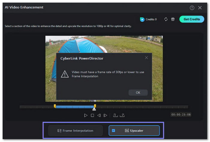Play the video preview
The width and height of the screenshot is (210, 142).
click(86, 116)
